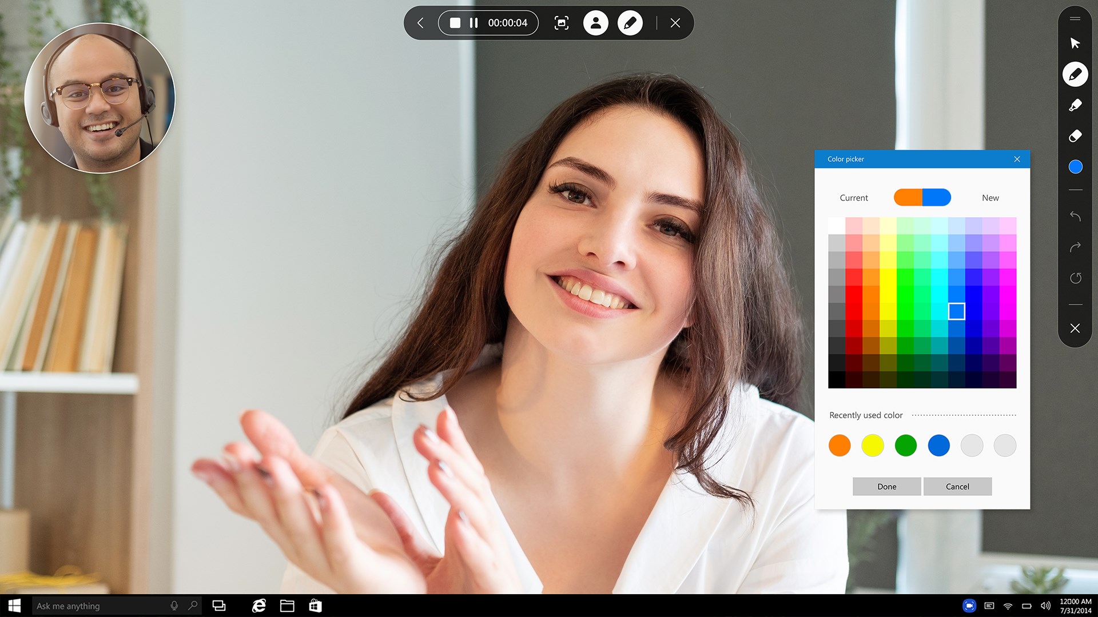Reset all drawings with circular arrow
The image size is (1098, 617).
pyautogui.click(x=1075, y=278)
